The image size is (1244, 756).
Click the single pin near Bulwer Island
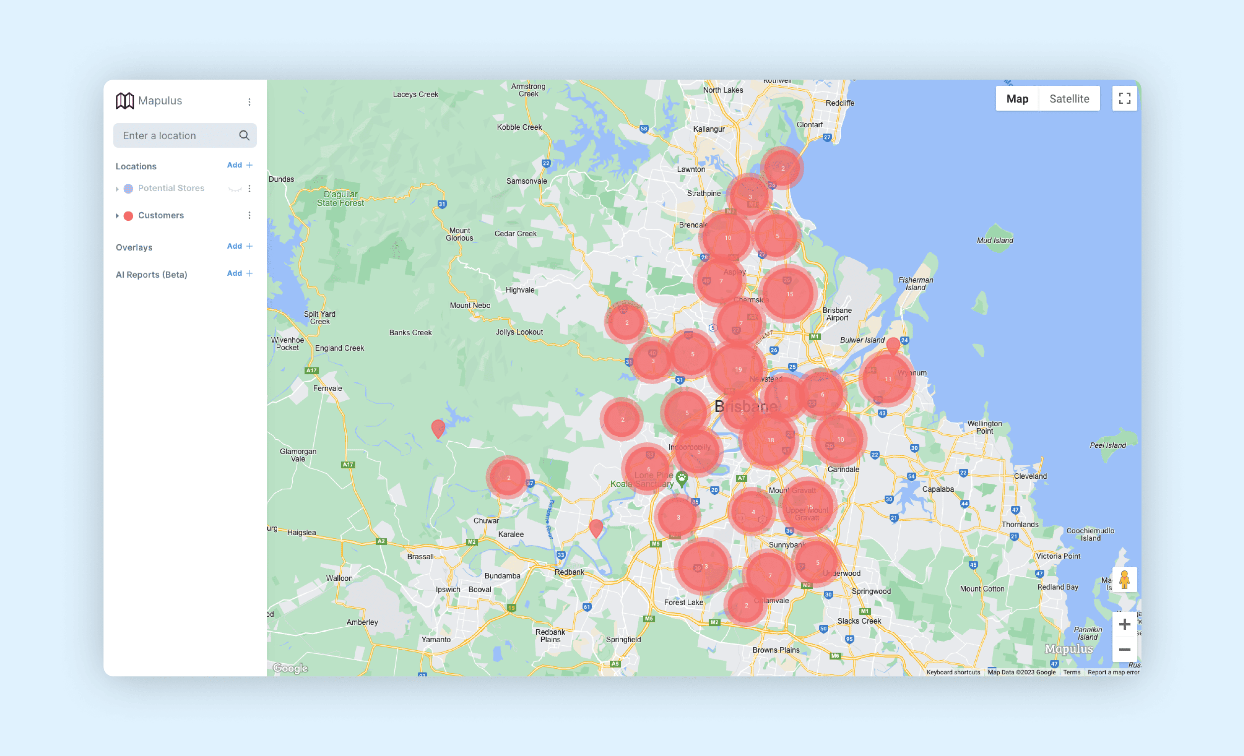893,346
